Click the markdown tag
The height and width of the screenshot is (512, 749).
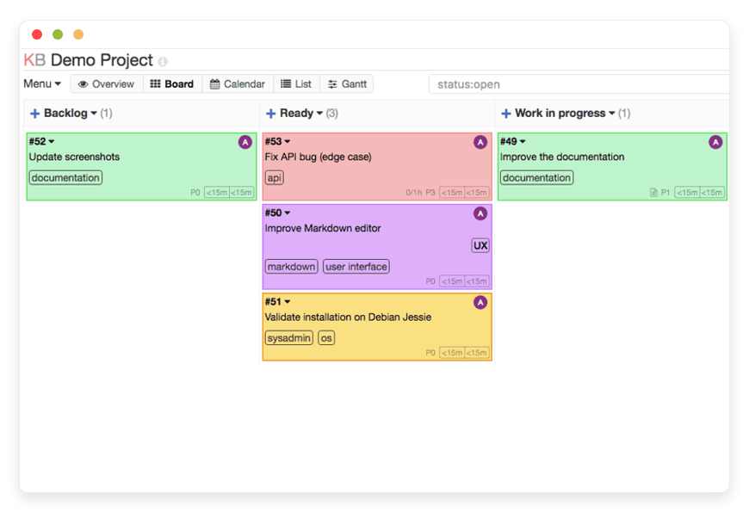tap(291, 267)
